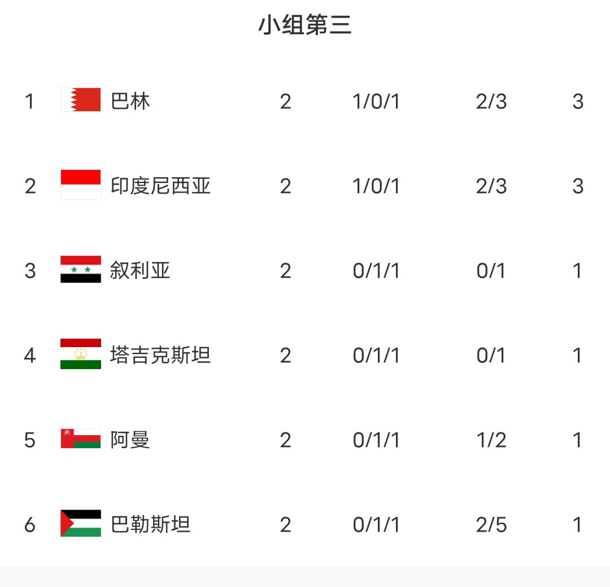This screenshot has width=610, height=587.
Task: Open team 巴林
Action: click(x=130, y=102)
